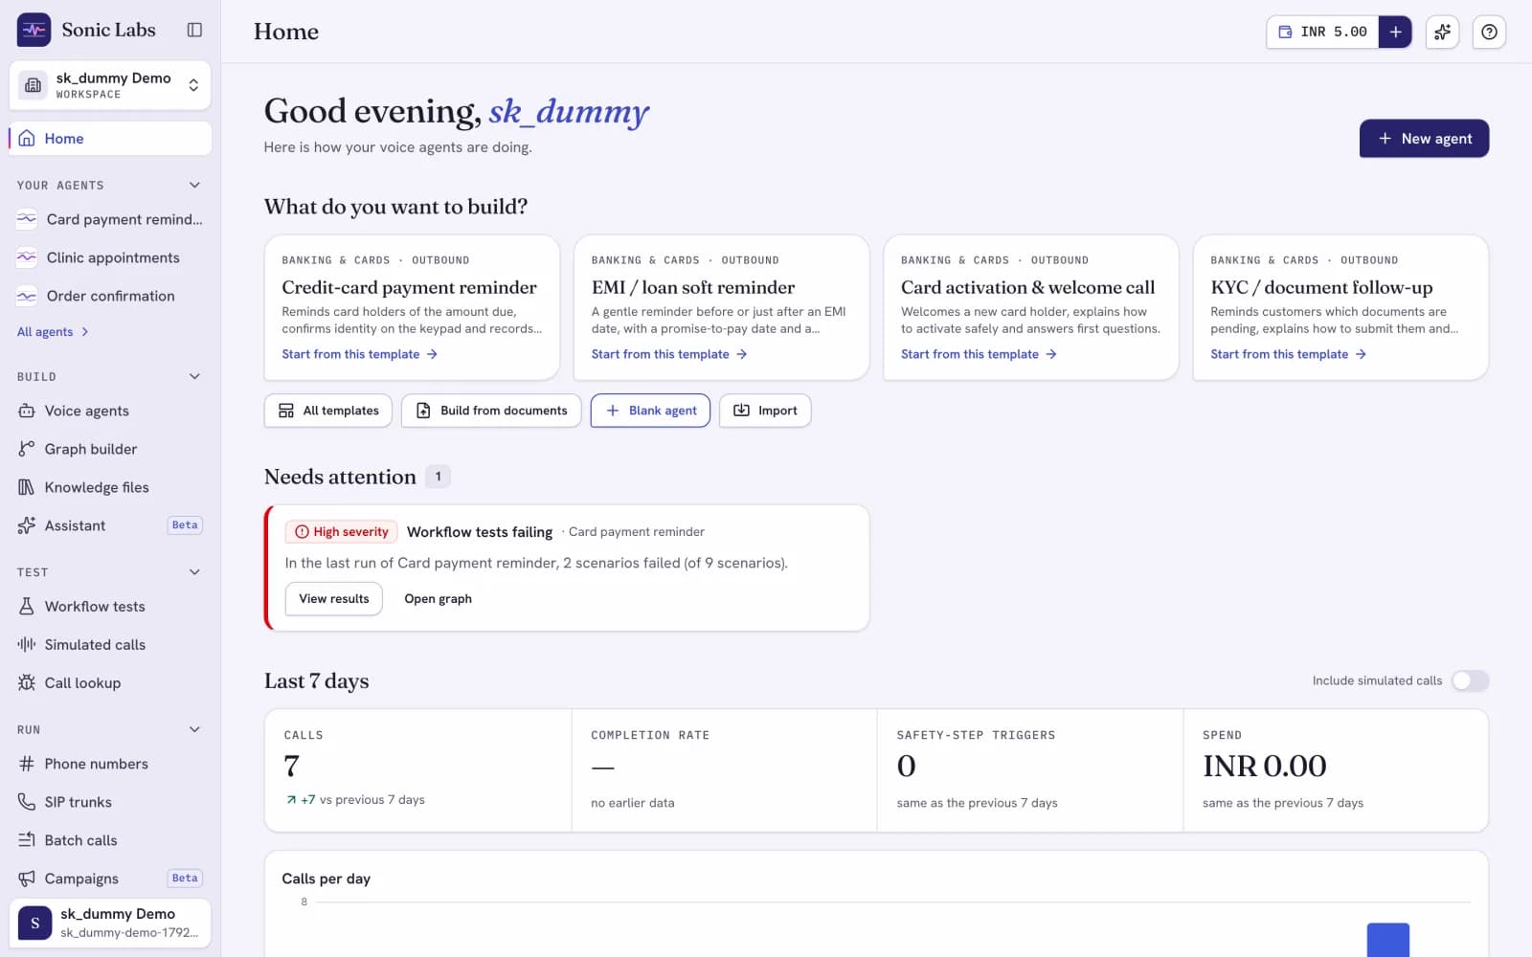Viewport: 1532px width, 957px height.
Task: Start from Credit-card payment reminder template
Action: point(359,354)
